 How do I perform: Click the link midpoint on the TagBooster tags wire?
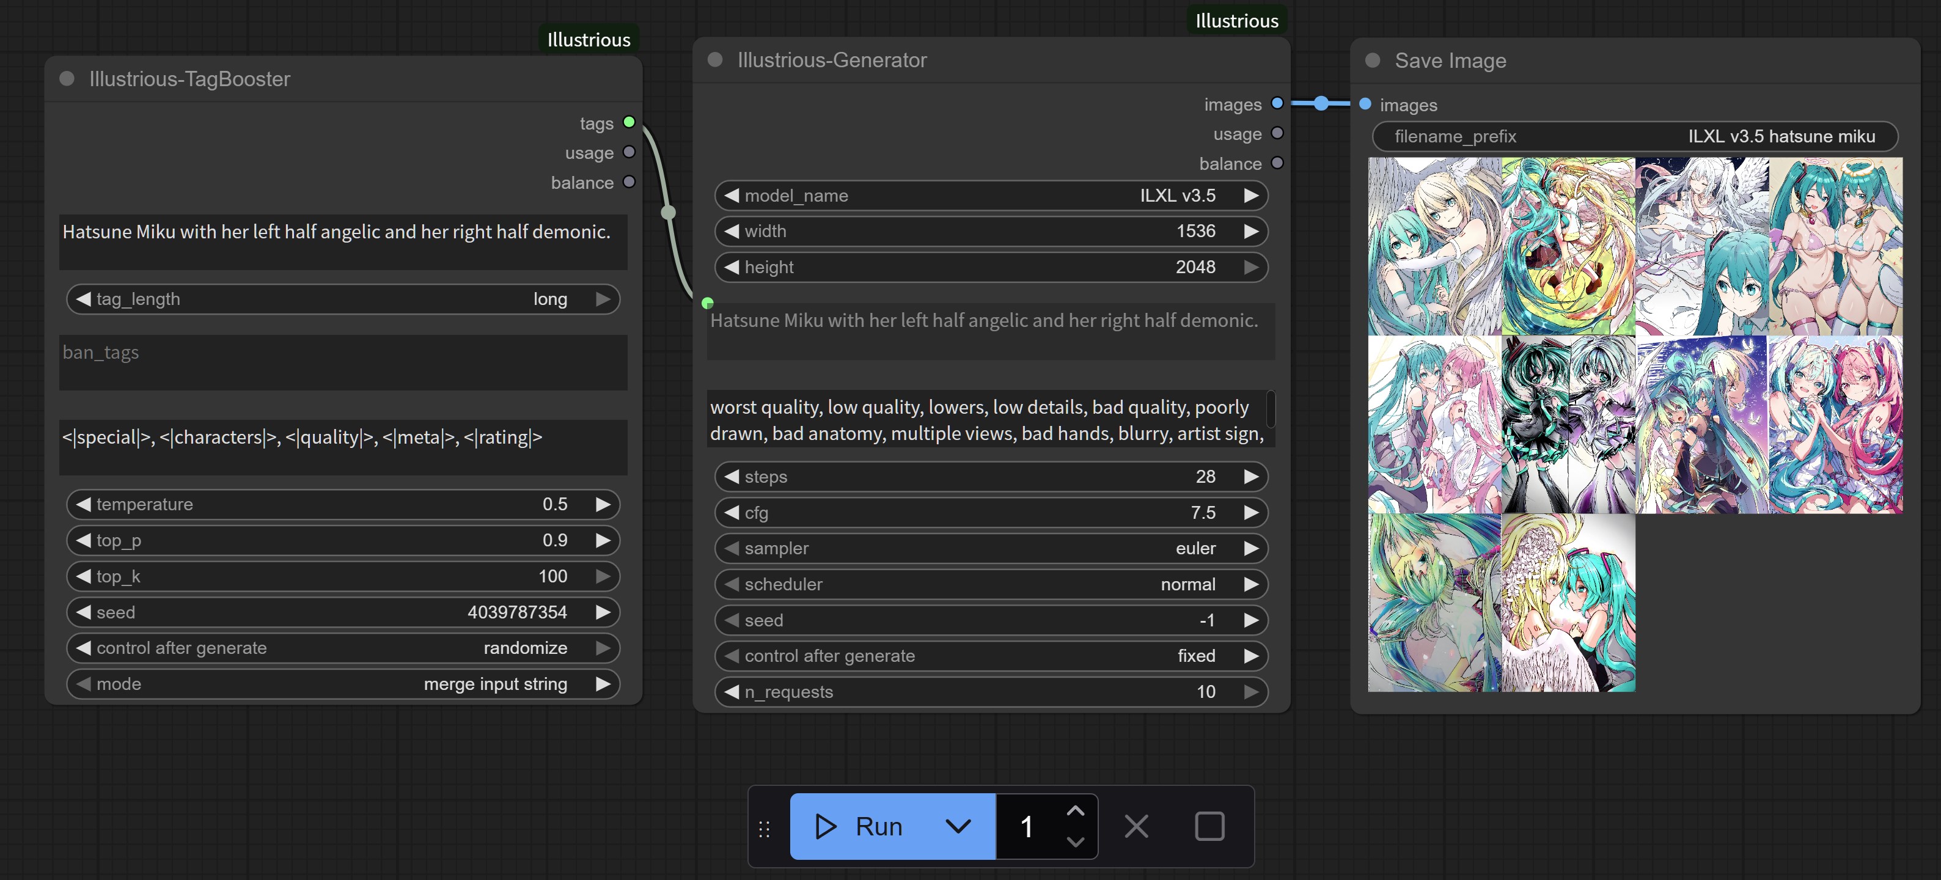(x=667, y=213)
